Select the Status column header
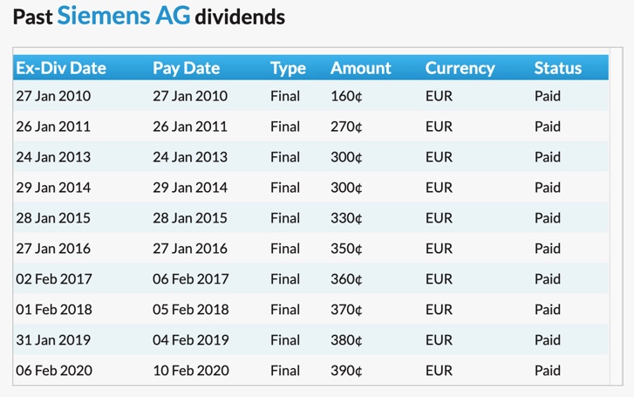 tap(558, 68)
